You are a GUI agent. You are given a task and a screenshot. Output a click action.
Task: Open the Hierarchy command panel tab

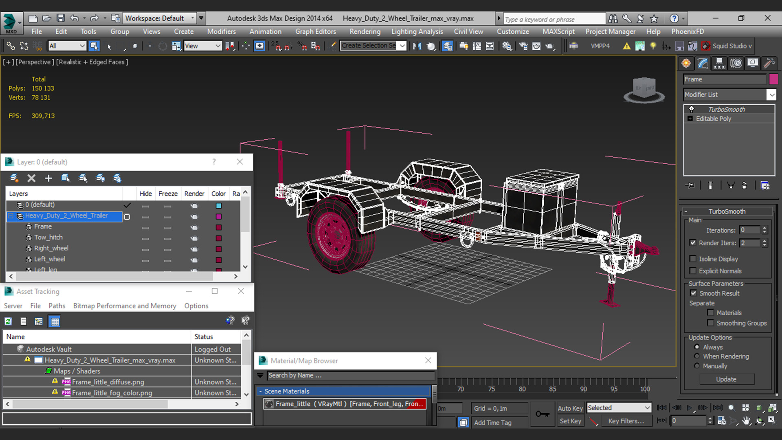pos(719,63)
